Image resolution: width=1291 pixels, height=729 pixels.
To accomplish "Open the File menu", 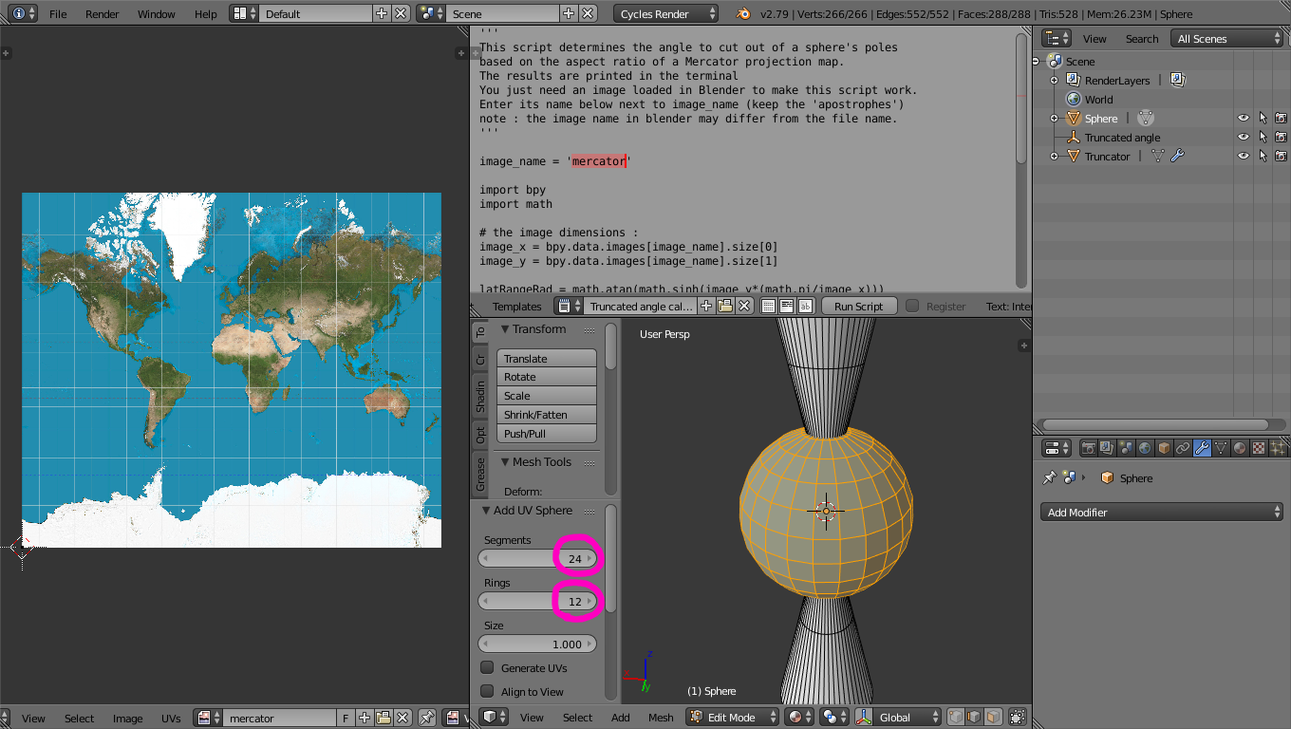I will pyautogui.click(x=58, y=14).
